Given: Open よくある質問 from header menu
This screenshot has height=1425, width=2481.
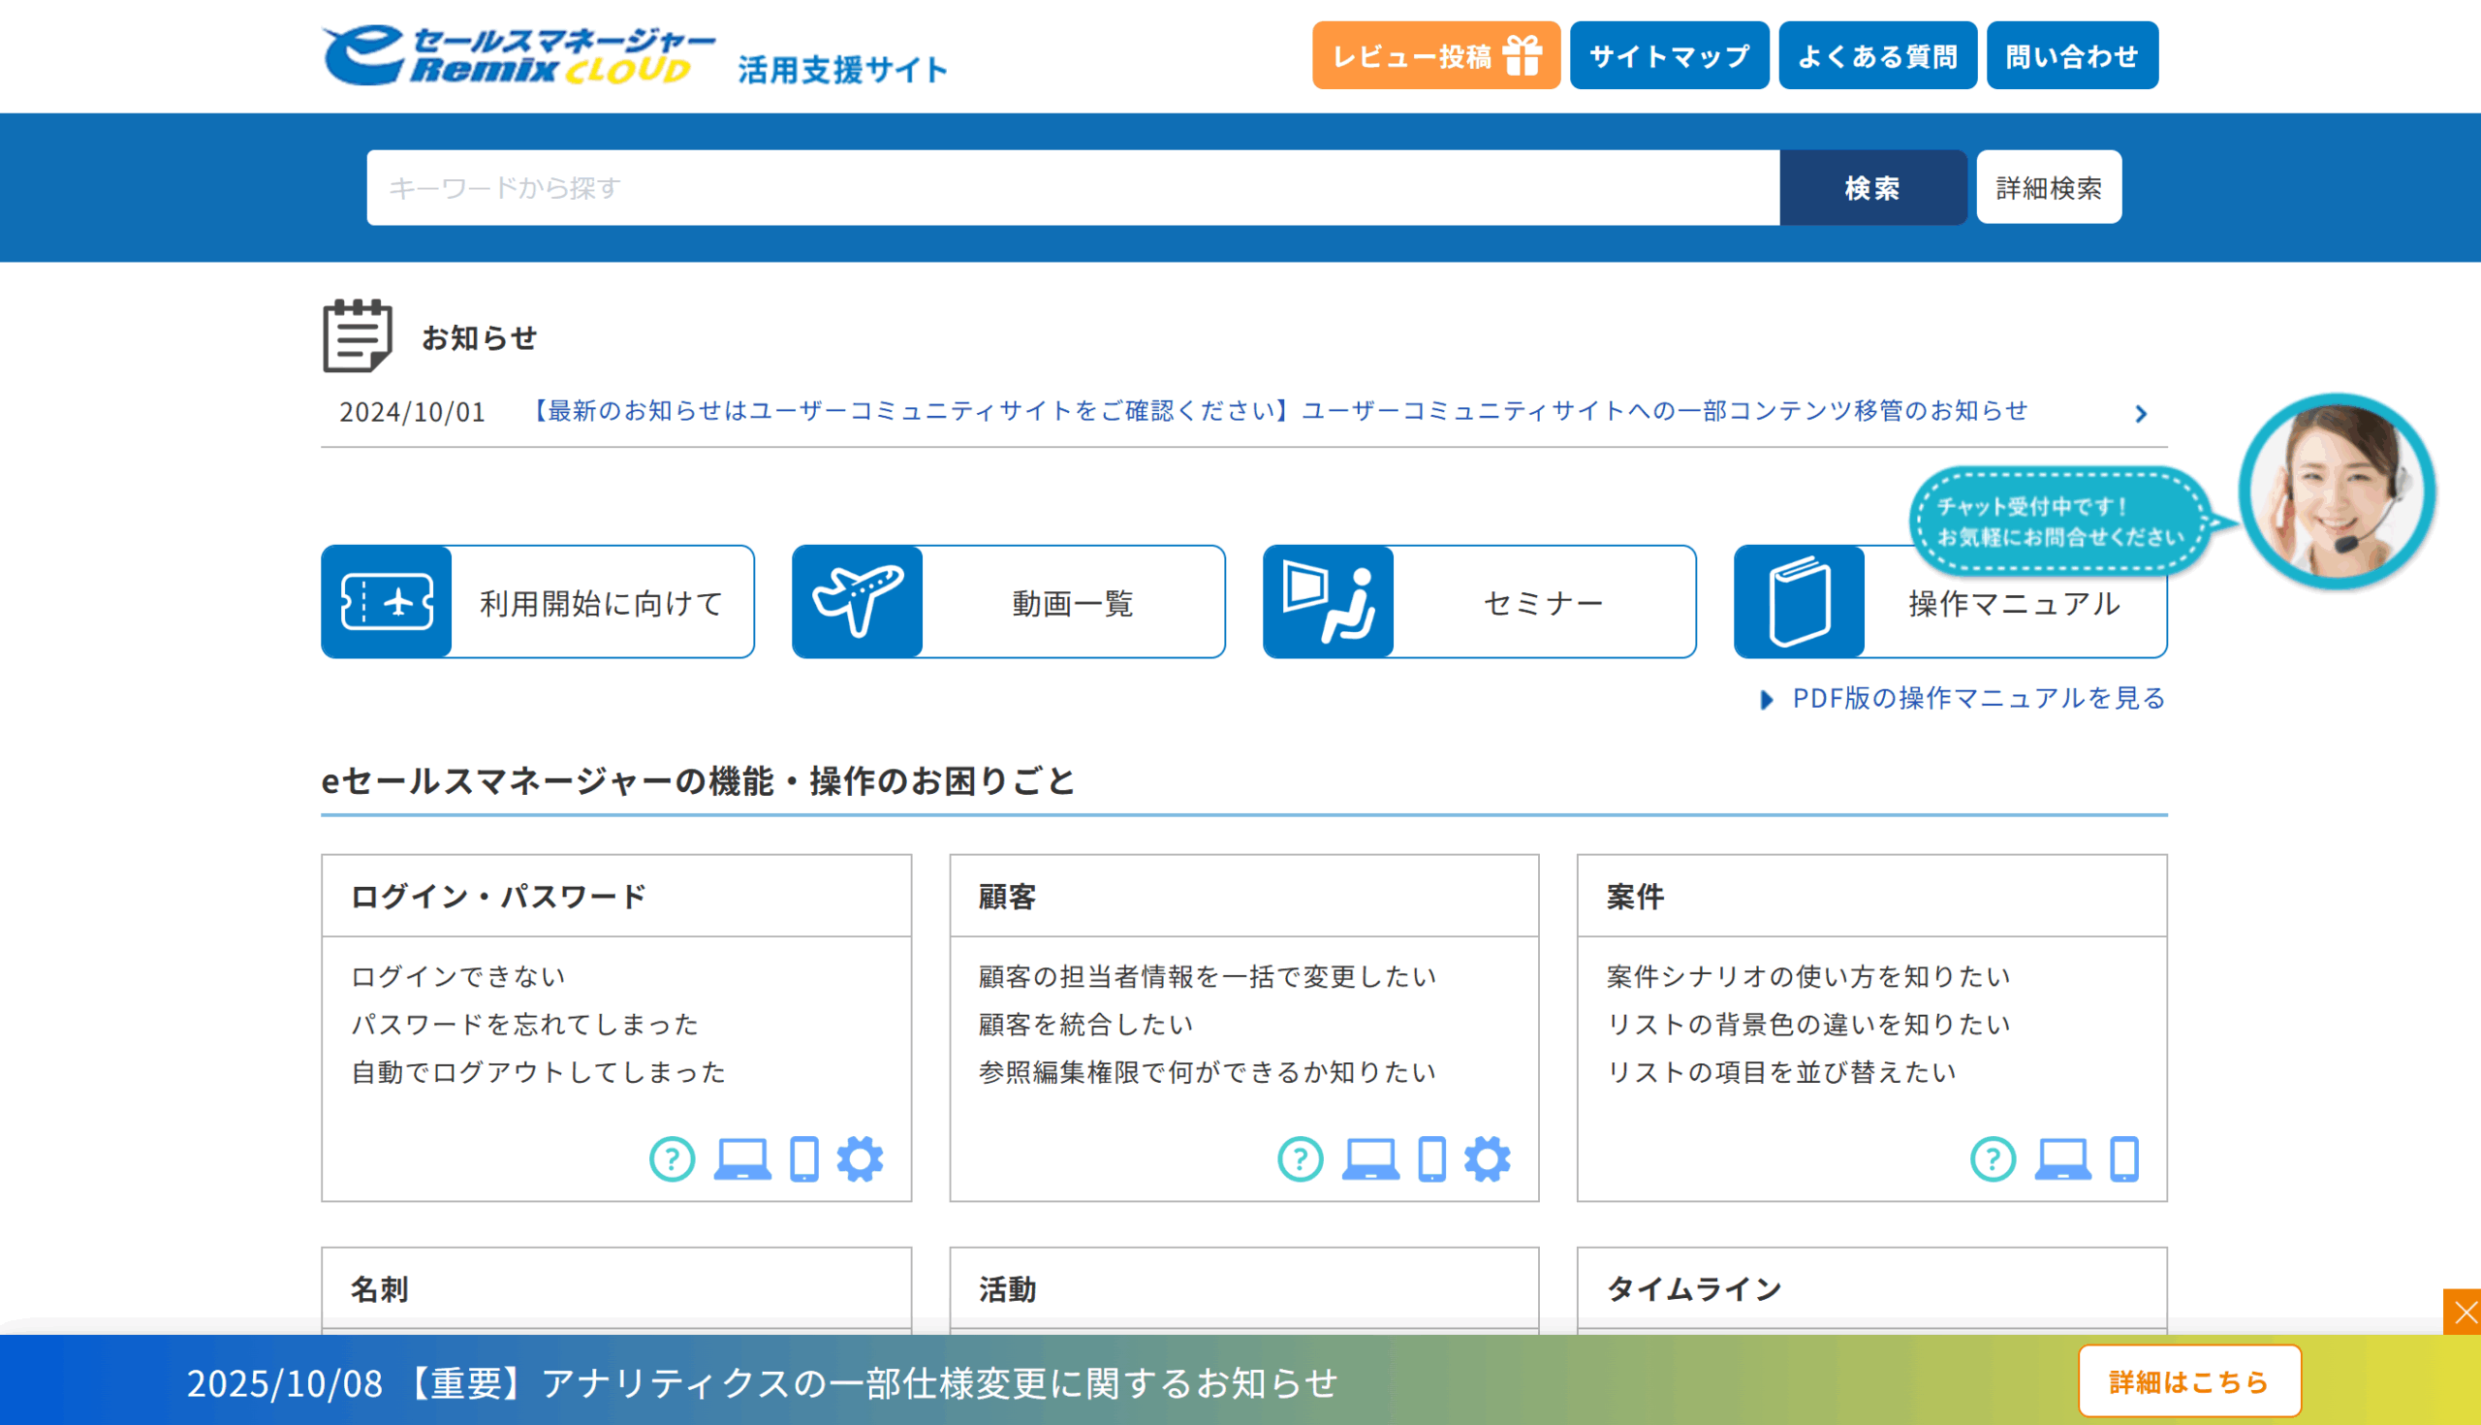Looking at the screenshot, I should [1876, 56].
